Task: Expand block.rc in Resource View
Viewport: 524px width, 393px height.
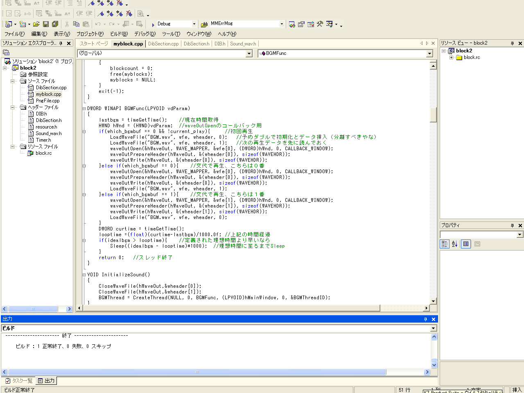Action: coord(451,58)
